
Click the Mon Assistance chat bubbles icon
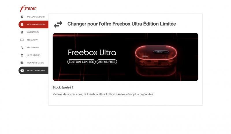tap(22, 63)
